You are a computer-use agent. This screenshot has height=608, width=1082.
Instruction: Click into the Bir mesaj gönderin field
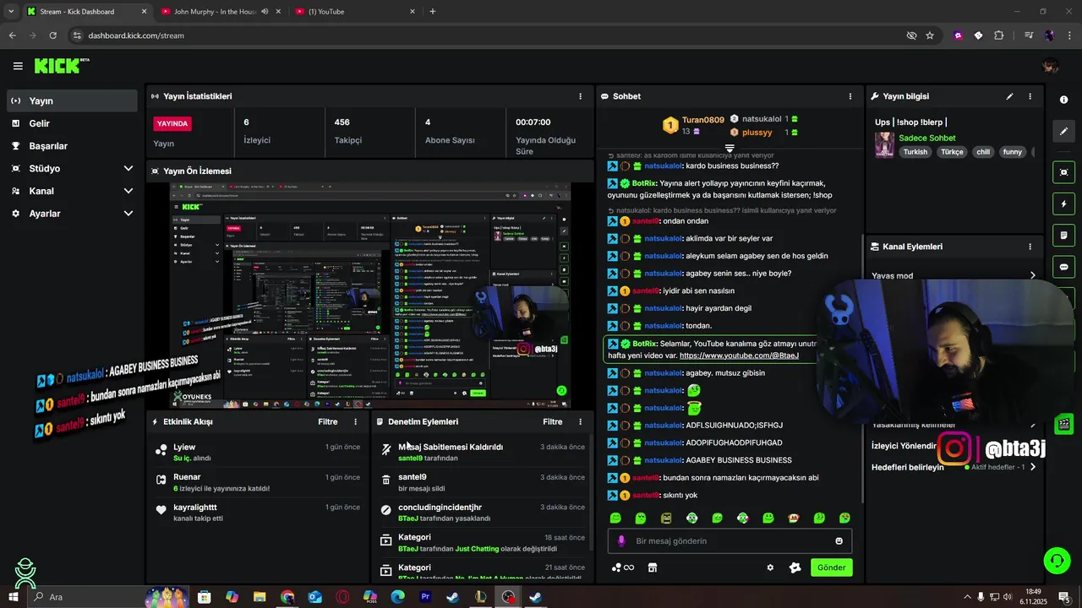pyautogui.click(x=729, y=541)
